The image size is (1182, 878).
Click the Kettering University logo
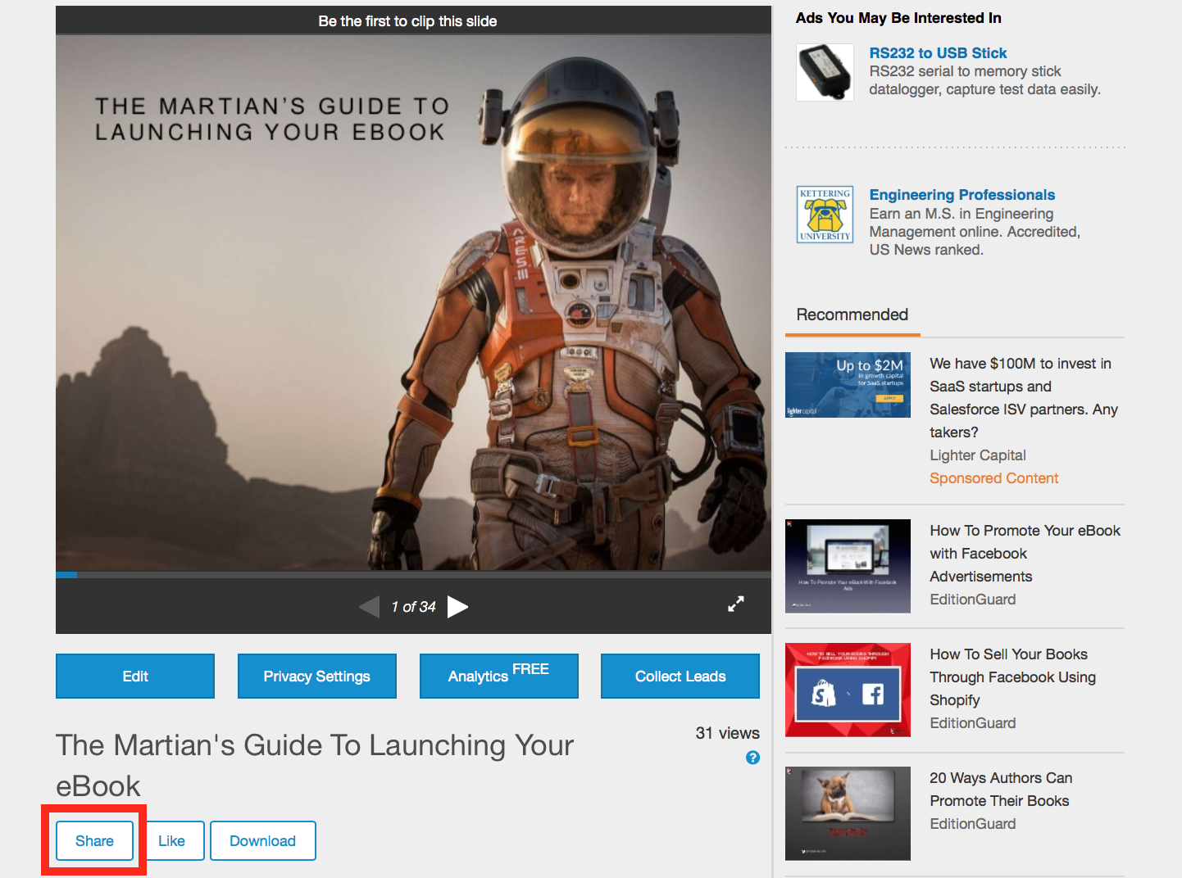pyautogui.click(x=825, y=215)
